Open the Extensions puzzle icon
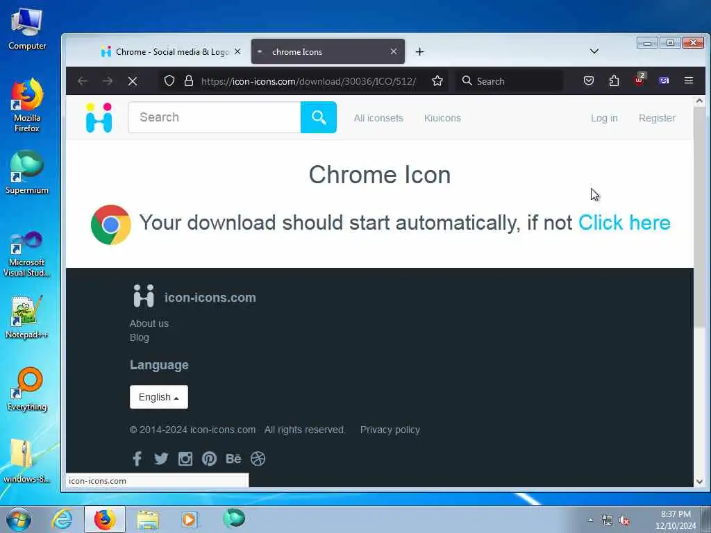Viewport: 711px width, 533px height. point(614,81)
